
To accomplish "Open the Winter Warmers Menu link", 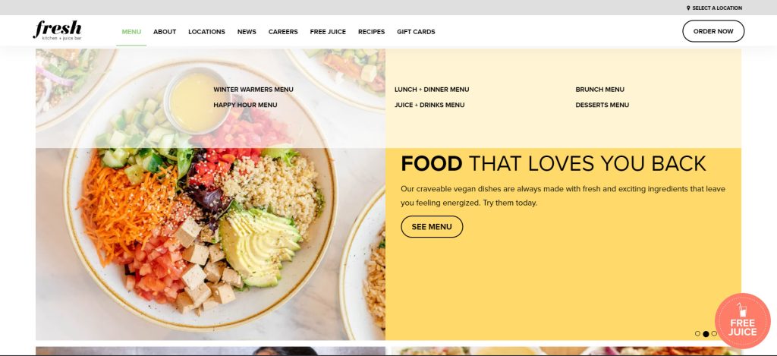I will (x=253, y=90).
